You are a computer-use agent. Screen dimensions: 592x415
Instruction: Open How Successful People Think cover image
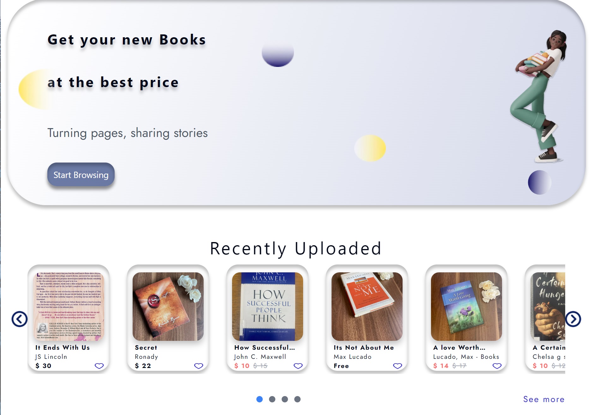[x=267, y=306]
